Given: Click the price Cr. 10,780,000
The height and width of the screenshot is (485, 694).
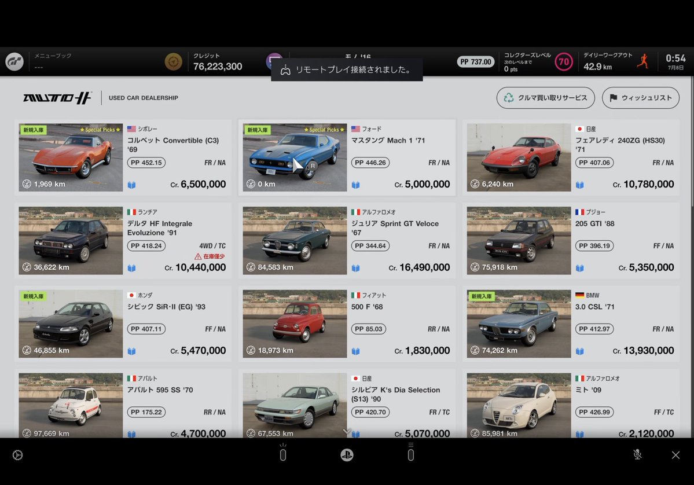Looking at the screenshot, I should click(643, 184).
